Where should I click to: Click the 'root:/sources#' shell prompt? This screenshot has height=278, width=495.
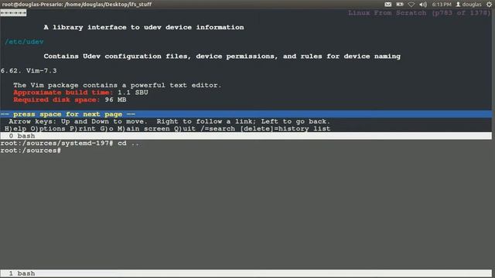[x=31, y=151]
